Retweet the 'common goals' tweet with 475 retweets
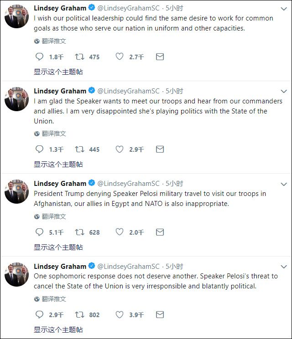The height and width of the screenshot is (339, 292). click(x=79, y=57)
